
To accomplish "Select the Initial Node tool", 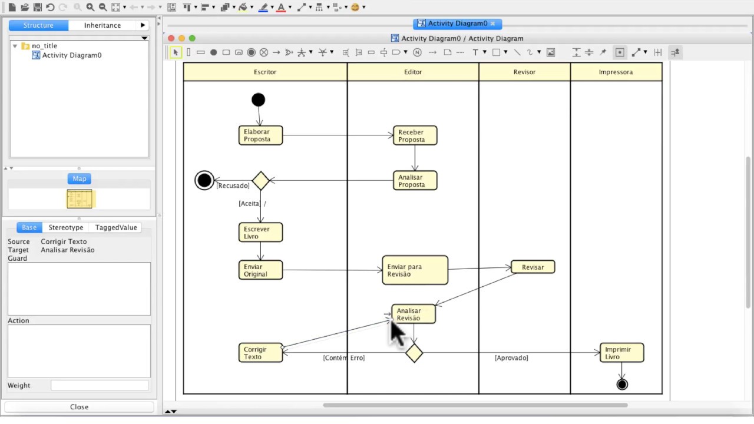I will click(x=213, y=52).
